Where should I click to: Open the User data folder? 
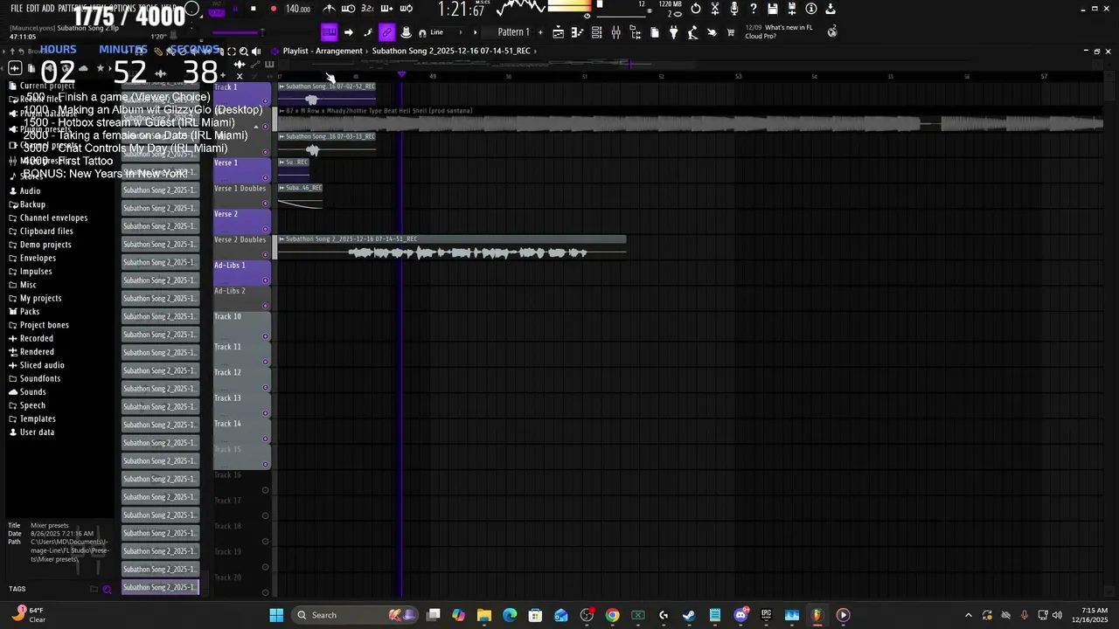pyautogui.click(x=37, y=432)
